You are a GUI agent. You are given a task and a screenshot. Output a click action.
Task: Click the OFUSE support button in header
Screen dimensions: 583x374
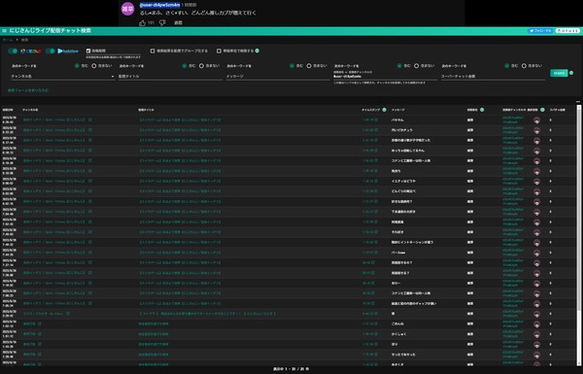pyautogui.click(x=567, y=31)
